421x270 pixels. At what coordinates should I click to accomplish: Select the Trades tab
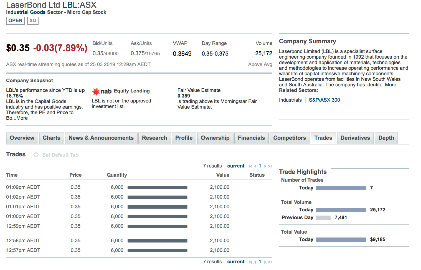[323, 138]
